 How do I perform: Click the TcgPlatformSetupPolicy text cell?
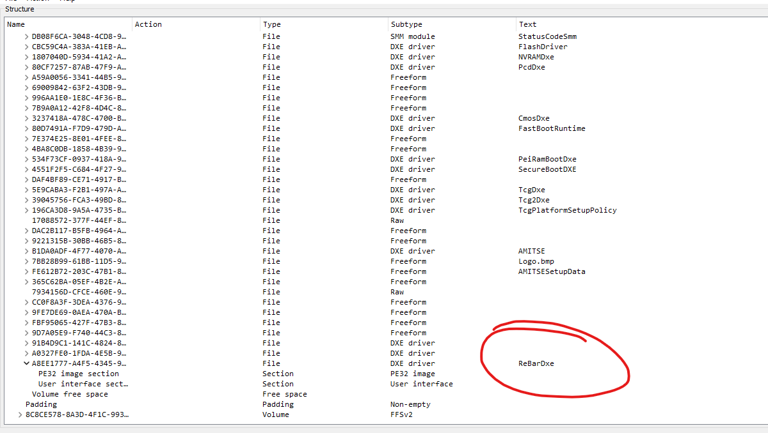point(568,210)
